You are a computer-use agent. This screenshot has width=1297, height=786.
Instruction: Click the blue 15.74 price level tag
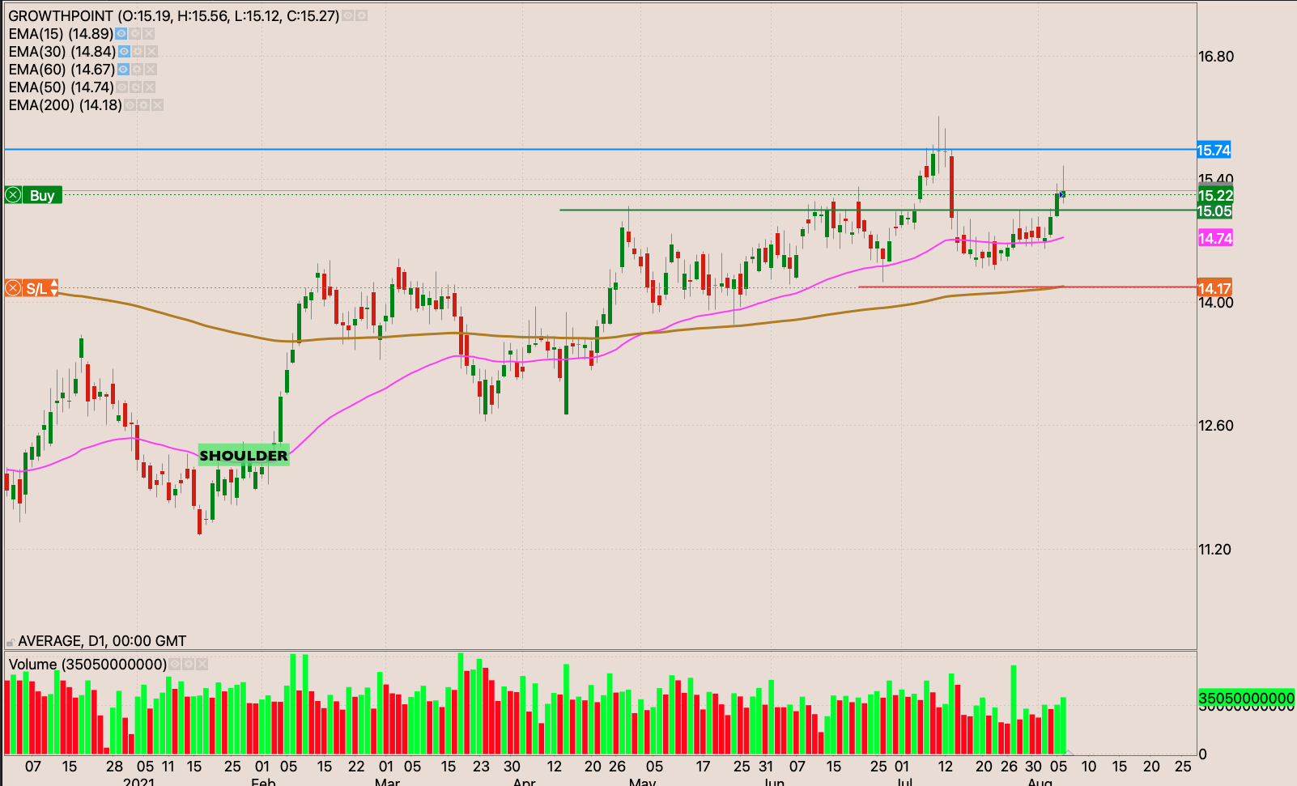(x=1214, y=151)
